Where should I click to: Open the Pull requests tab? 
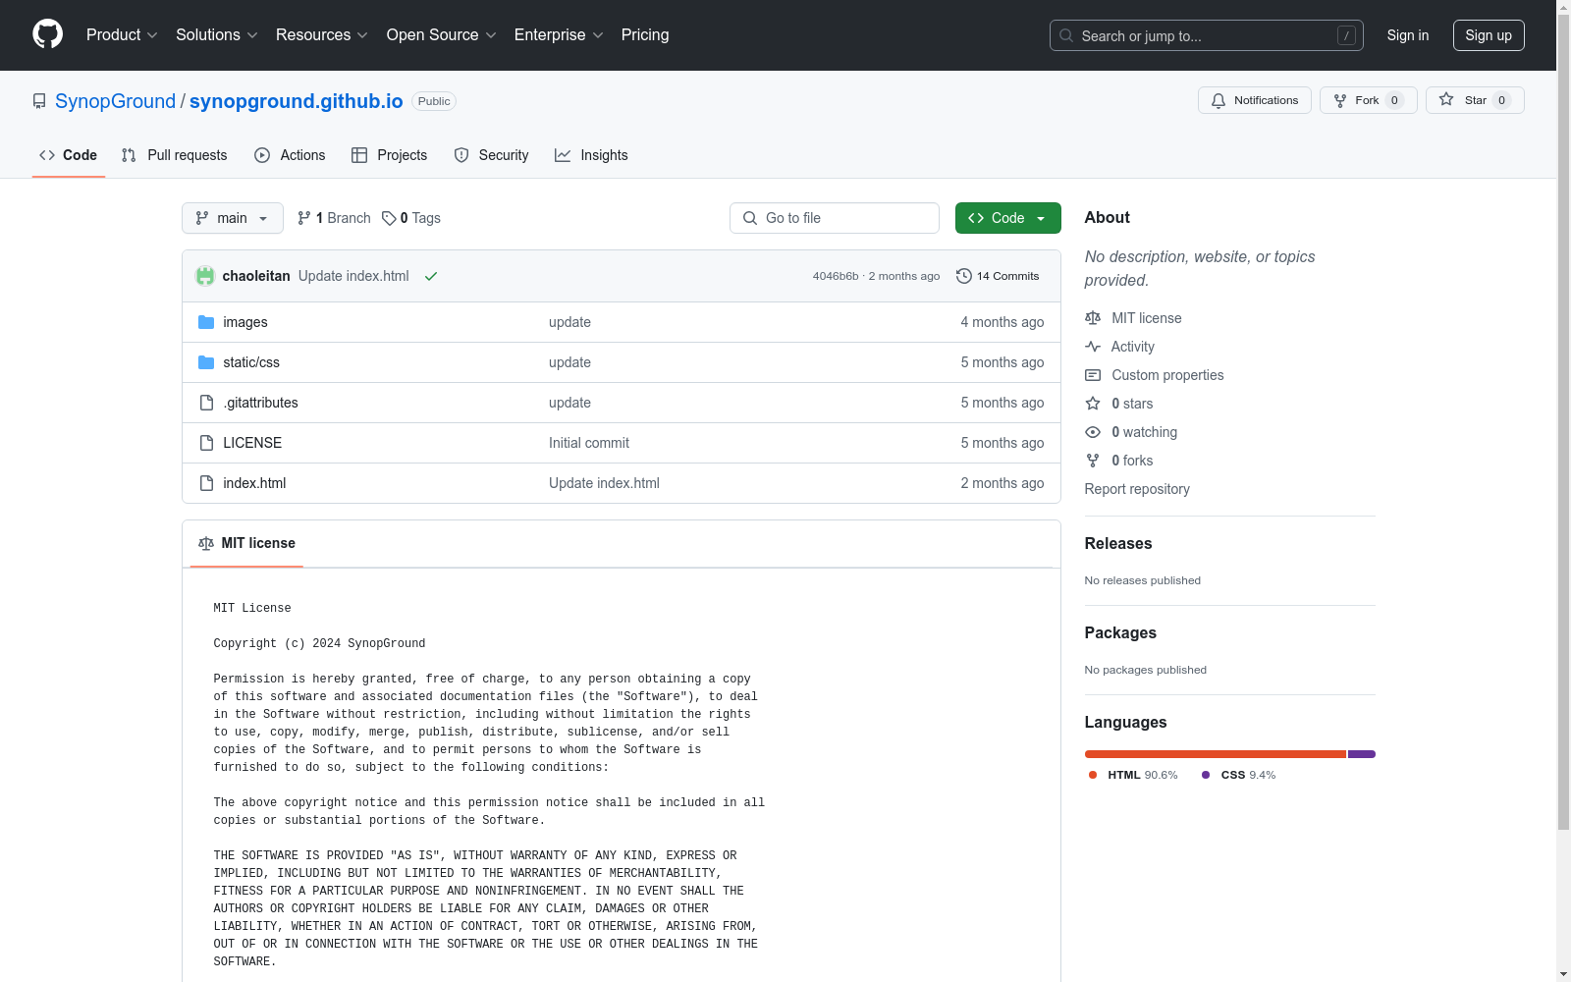click(175, 155)
